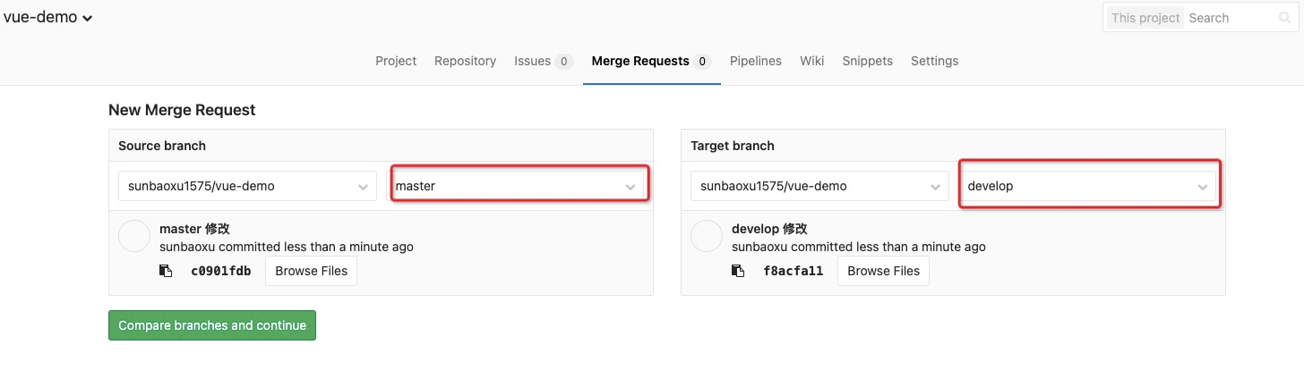Open the source project sunbaoxu1575/vue-demo dropdown
This screenshot has width=1304, height=370.
tap(247, 186)
